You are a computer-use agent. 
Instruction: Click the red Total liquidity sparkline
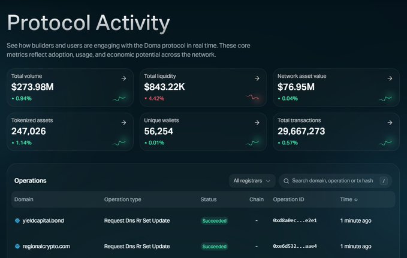[x=252, y=98]
